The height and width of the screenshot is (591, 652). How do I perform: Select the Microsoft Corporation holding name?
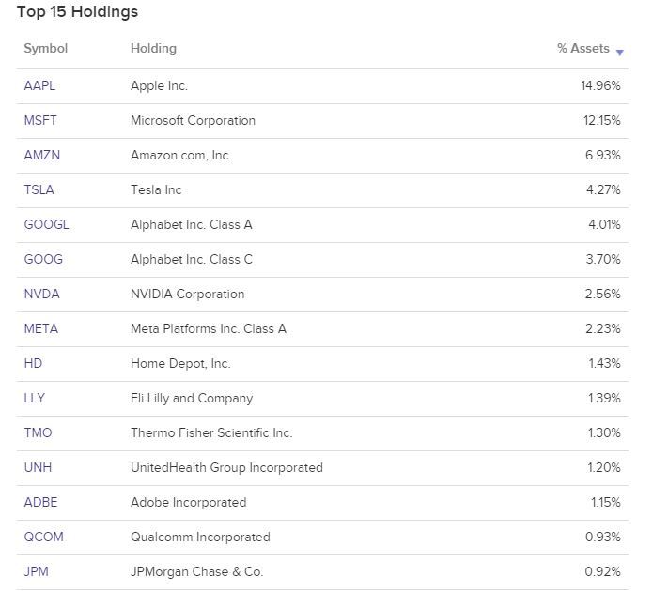pos(193,120)
